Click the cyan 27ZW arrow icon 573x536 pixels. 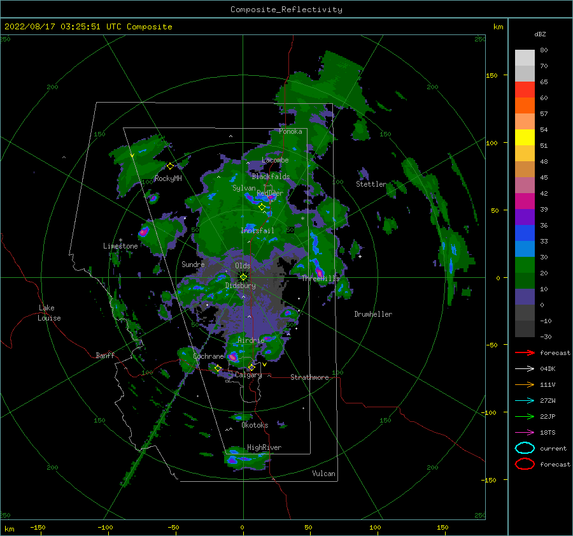(x=525, y=401)
